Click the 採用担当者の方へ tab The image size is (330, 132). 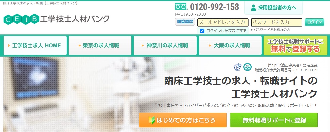click(273, 8)
